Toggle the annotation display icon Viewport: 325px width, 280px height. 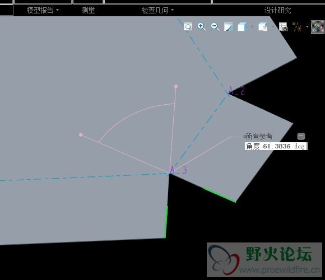pos(318,27)
